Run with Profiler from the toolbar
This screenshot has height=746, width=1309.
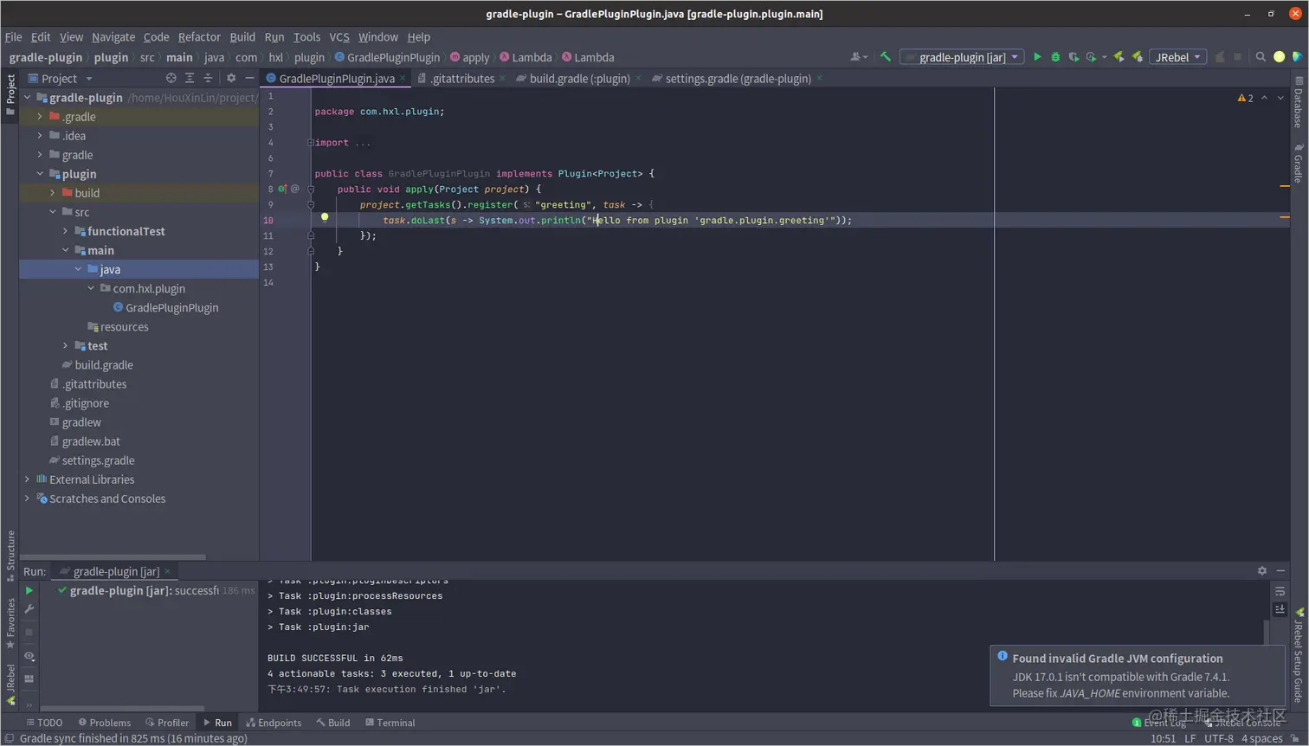(x=1093, y=57)
